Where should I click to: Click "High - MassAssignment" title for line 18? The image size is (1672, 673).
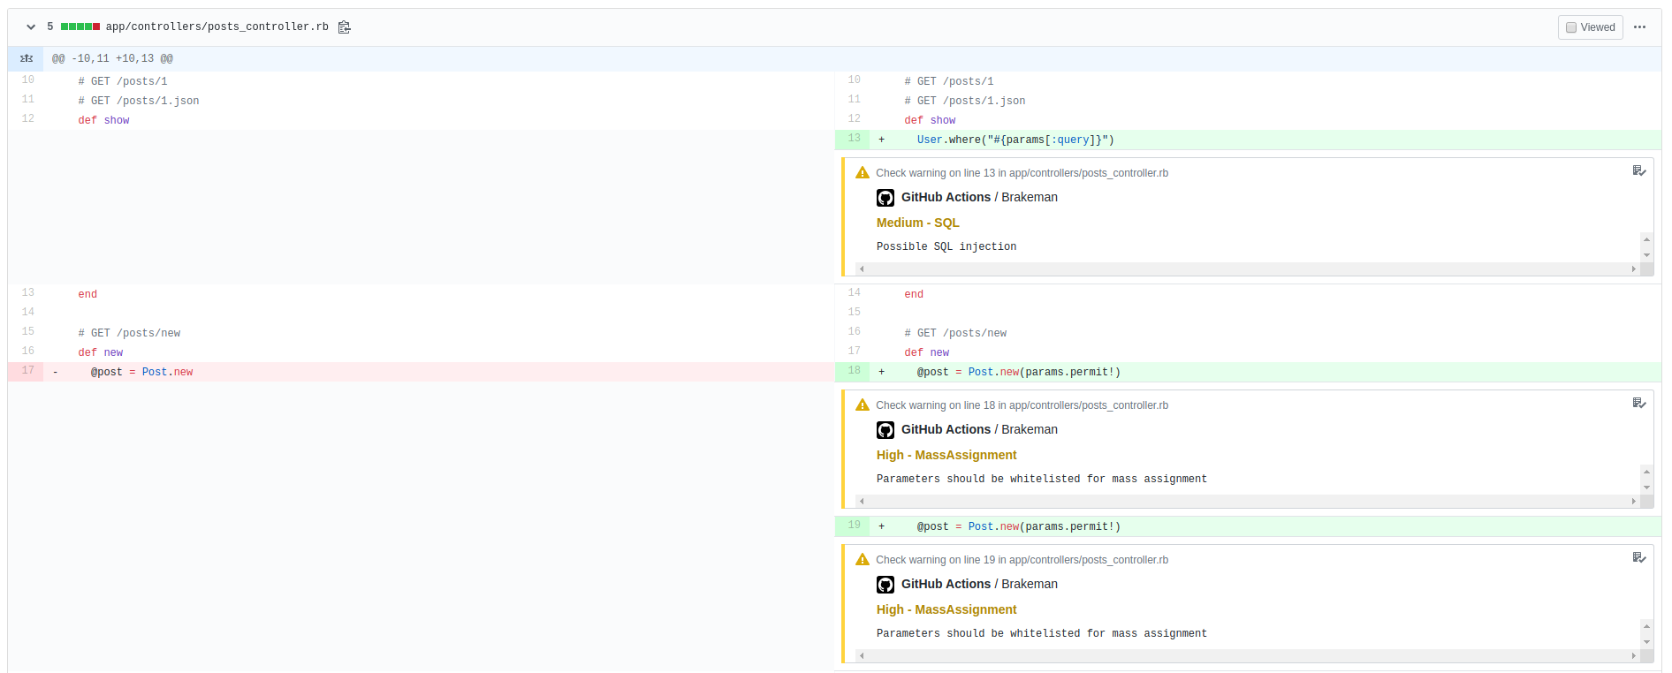click(946, 455)
